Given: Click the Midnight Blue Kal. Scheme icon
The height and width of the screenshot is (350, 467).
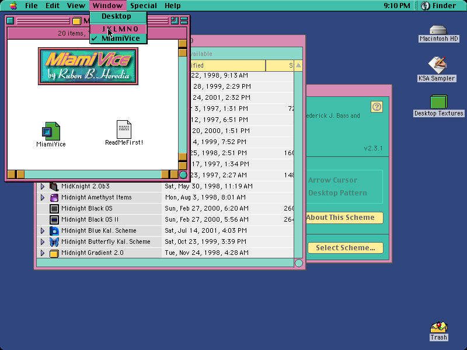Looking at the screenshot, I should (54, 230).
